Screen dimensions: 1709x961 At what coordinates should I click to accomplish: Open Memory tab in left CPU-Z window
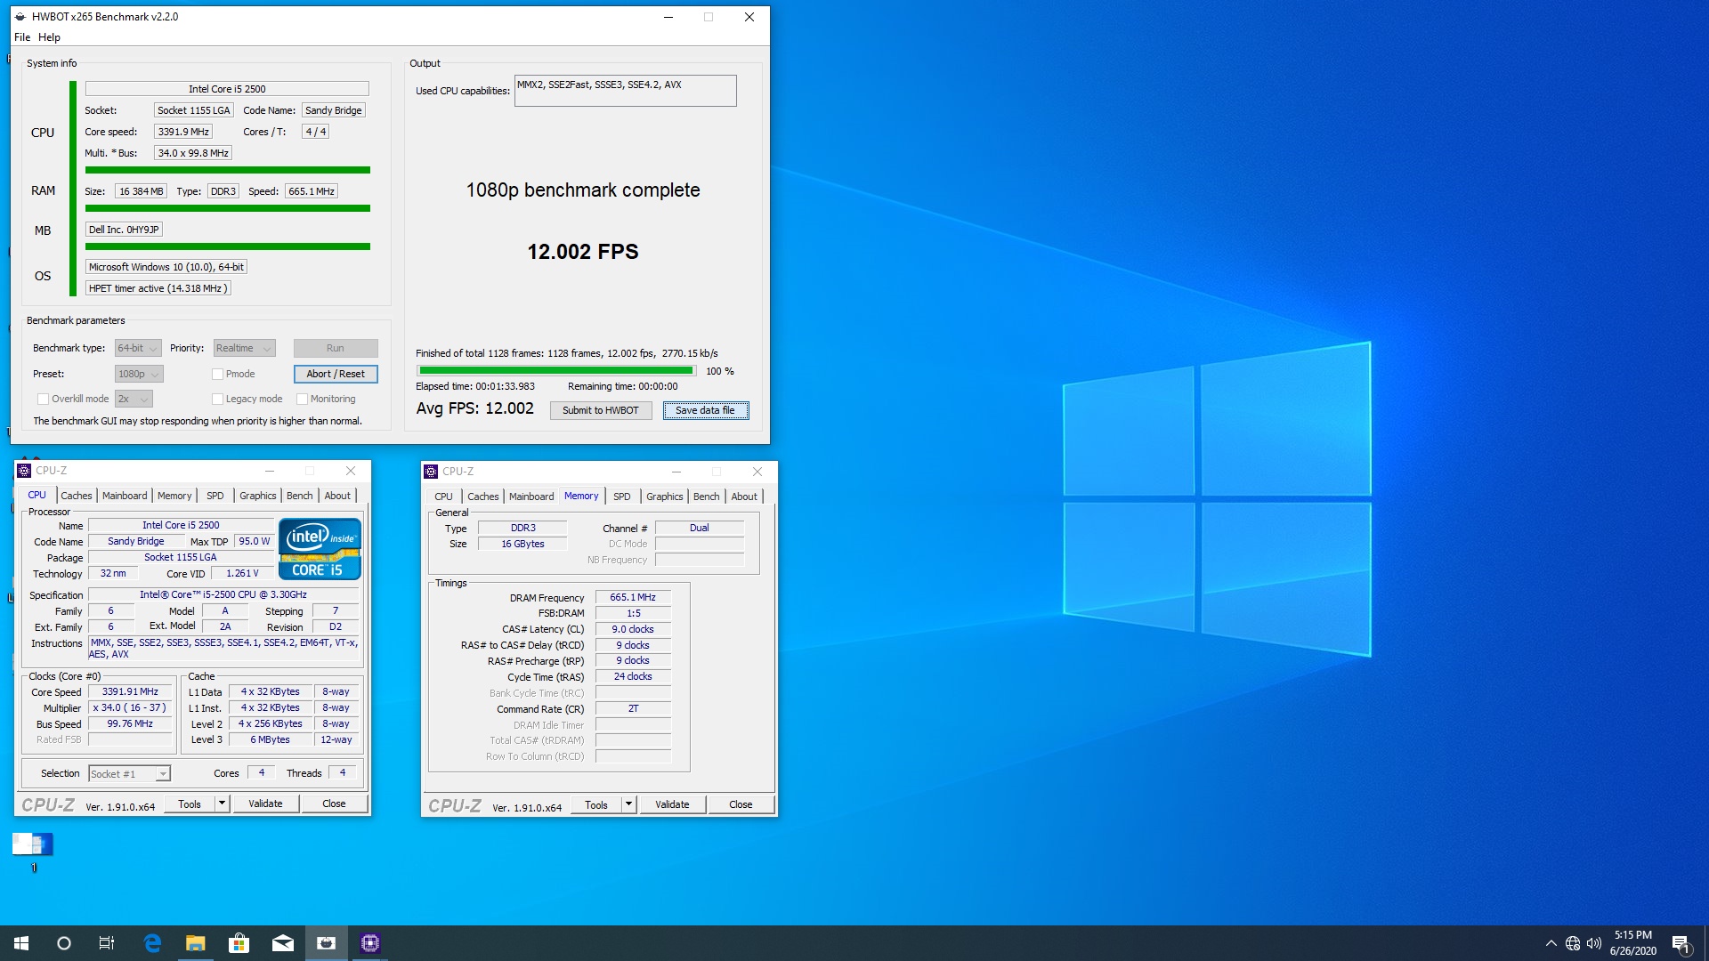point(174,496)
